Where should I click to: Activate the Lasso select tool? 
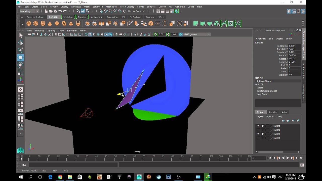tap(21, 43)
